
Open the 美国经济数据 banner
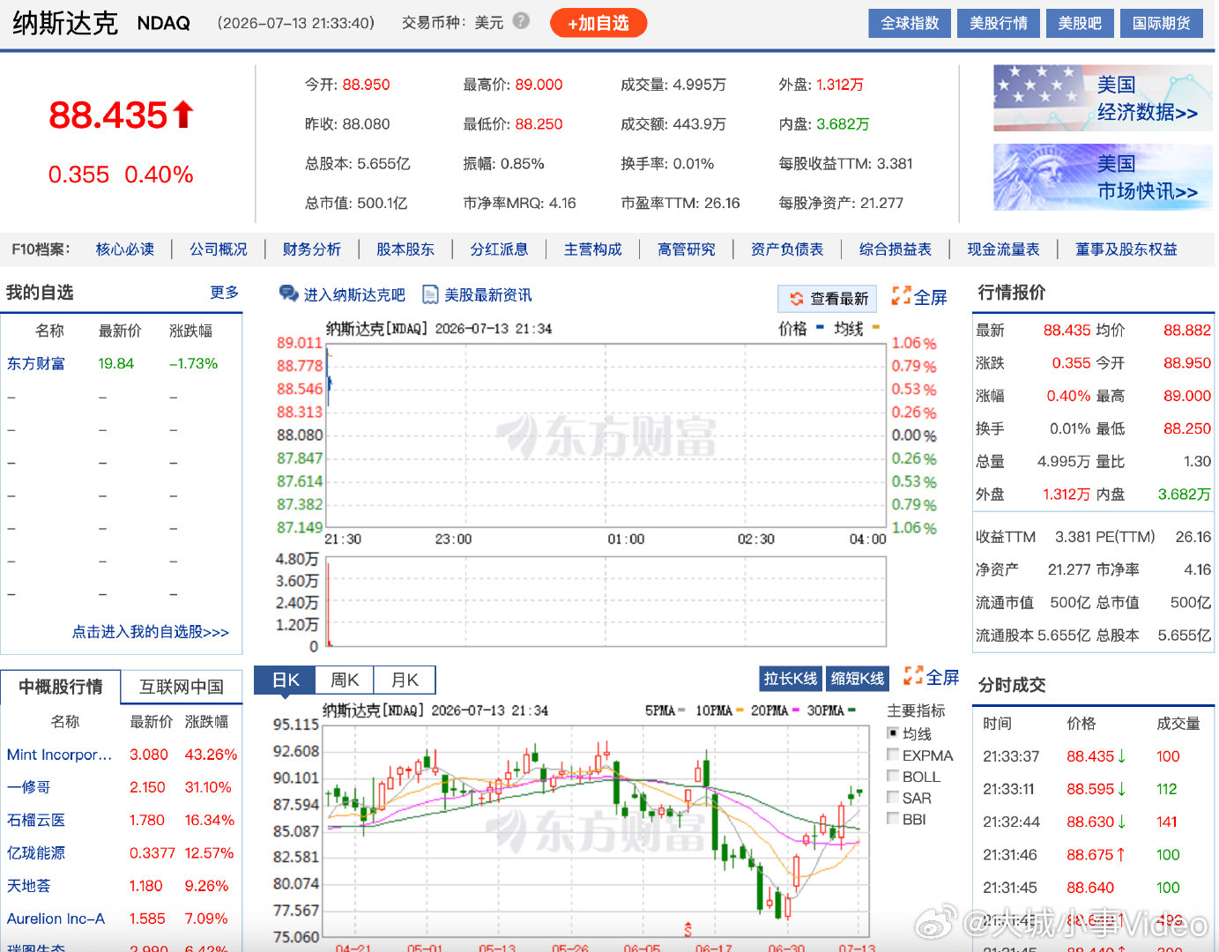tap(1103, 98)
